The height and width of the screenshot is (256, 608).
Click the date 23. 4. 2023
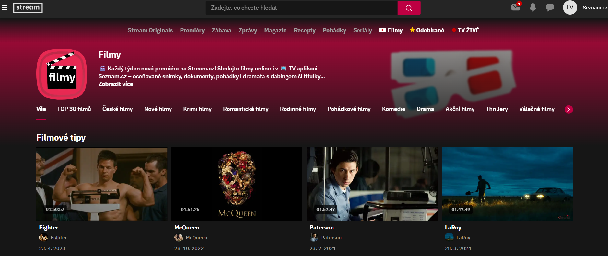click(x=52, y=248)
